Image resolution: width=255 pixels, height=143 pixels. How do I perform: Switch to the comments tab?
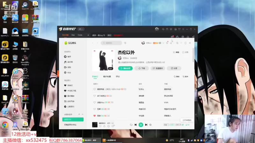[x=118, y=77]
